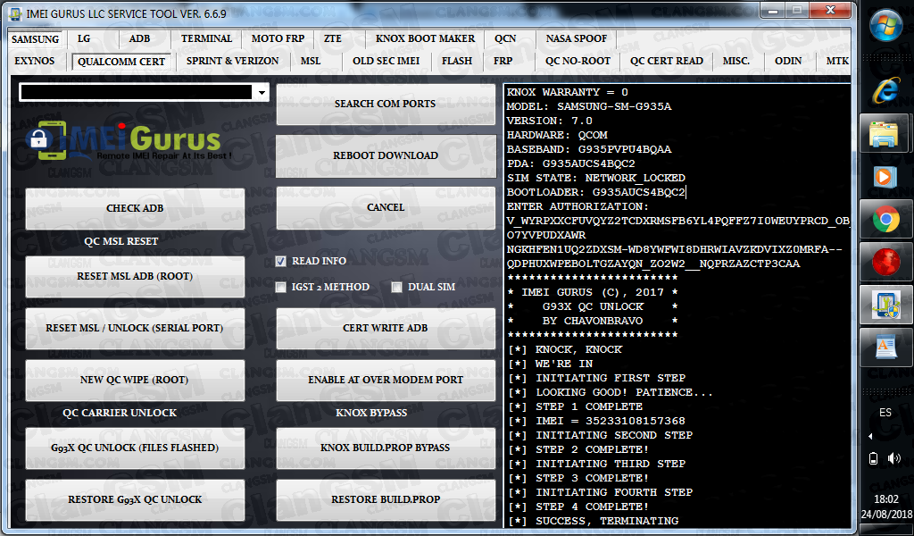Open the NASA SPOOF tab

[x=577, y=38]
